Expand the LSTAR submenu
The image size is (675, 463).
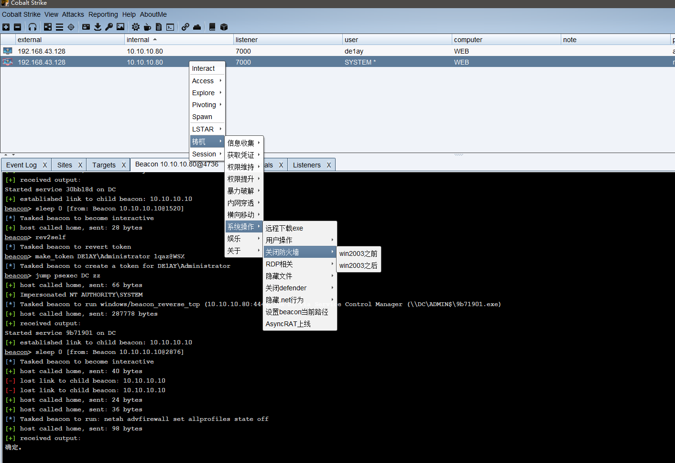pyautogui.click(x=207, y=129)
